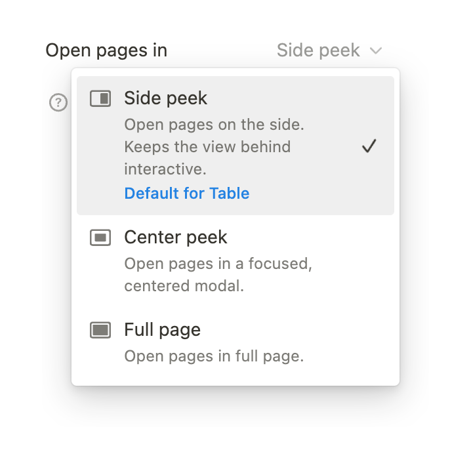Click the Side peek layout icon
The width and height of the screenshot is (471, 469).
tap(100, 99)
